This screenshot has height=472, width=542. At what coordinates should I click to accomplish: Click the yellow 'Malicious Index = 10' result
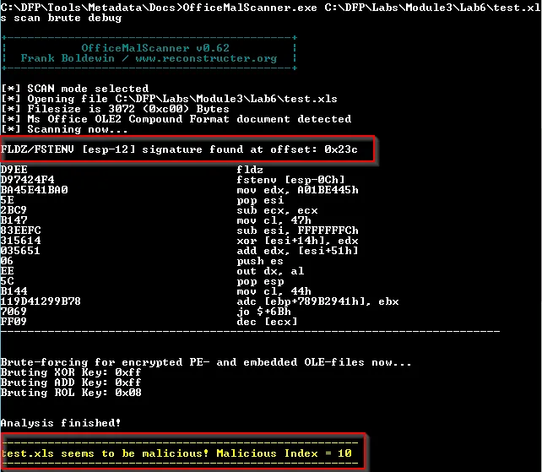pyautogui.click(x=284, y=453)
